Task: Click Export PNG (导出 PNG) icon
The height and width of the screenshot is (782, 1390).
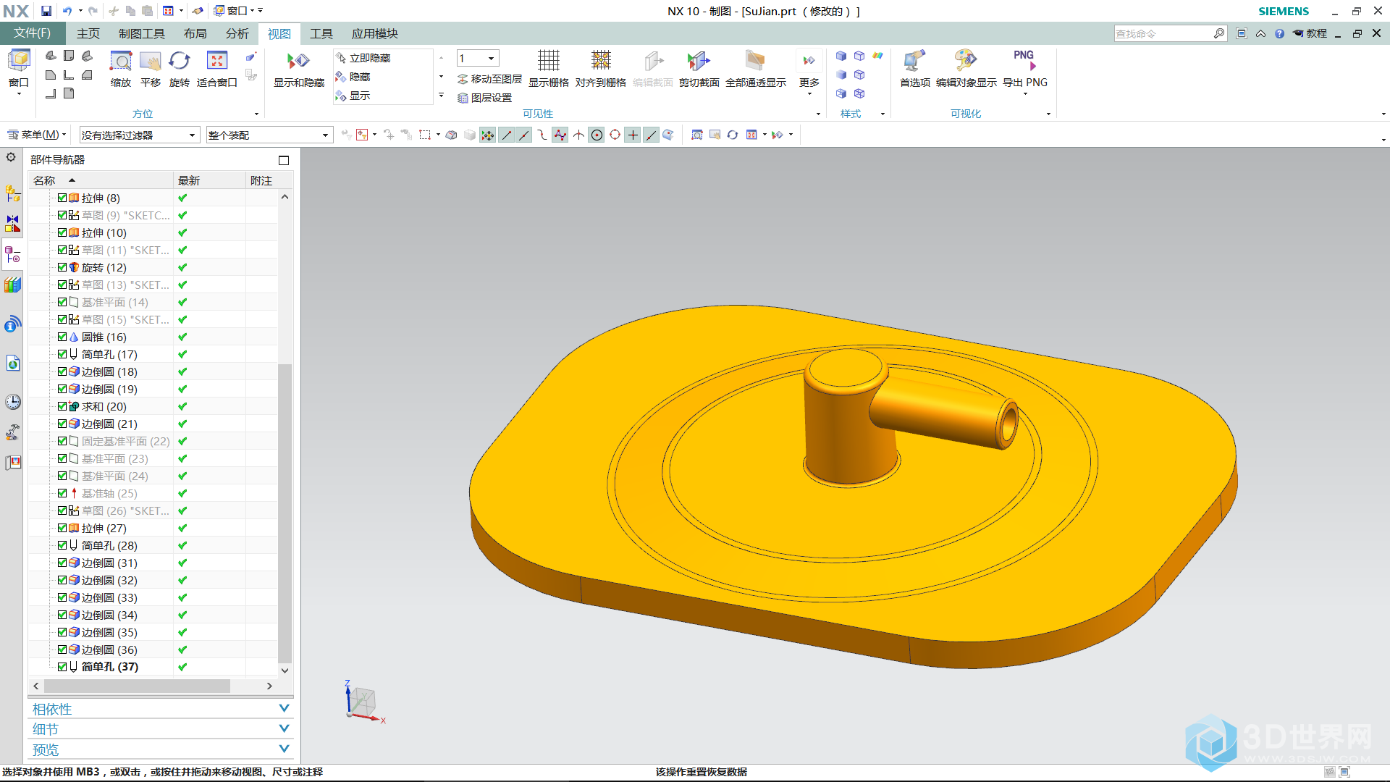Action: pyautogui.click(x=1024, y=61)
